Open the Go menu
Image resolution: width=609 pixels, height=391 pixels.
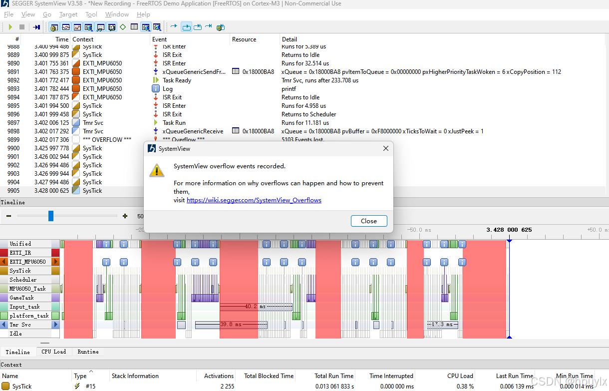[x=46, y=14]
